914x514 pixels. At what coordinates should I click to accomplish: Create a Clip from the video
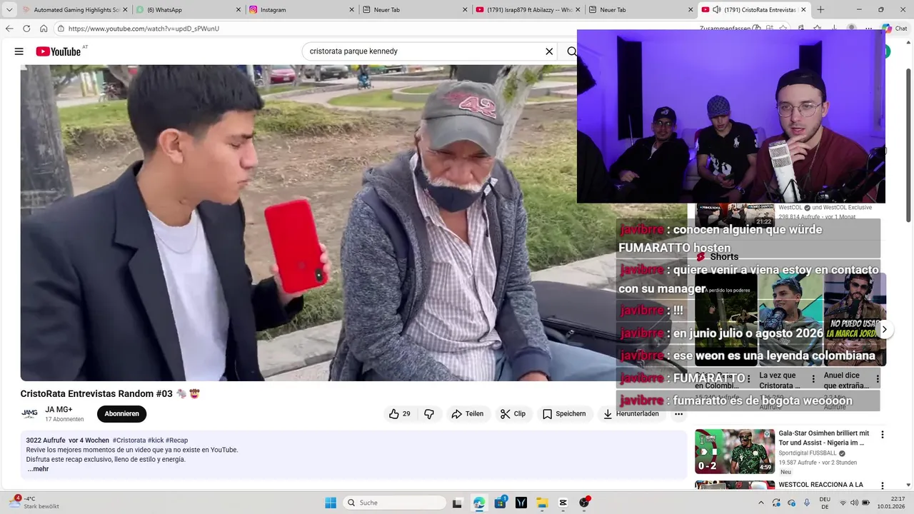pyautogui.click(x=513, y=414)
